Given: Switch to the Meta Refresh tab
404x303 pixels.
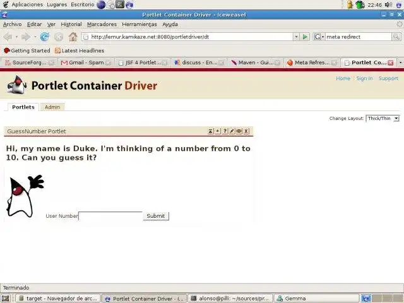Looking at the screenshot, I should pos(312,62).
